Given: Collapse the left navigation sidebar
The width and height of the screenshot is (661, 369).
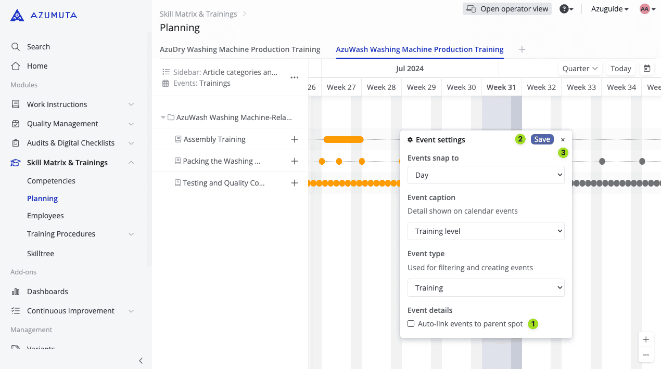Looking at the screenshot, I should coord(141,361).
